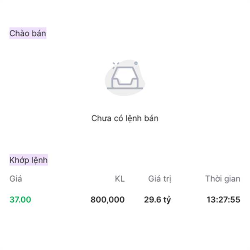Click the Chưa có lệnh bán message
250x250 pixels.
tap(125, 118)
